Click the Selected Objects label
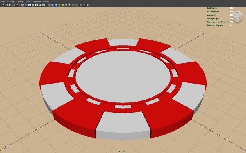 pyautogui.click(x=215, y=25)
